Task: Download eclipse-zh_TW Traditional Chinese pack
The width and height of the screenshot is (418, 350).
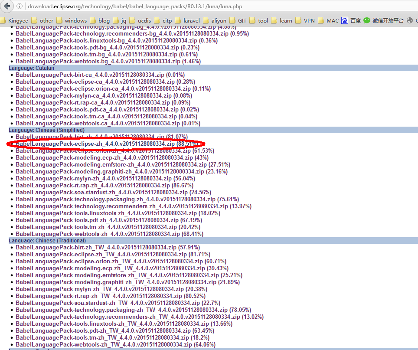Action: pos(113,254)
